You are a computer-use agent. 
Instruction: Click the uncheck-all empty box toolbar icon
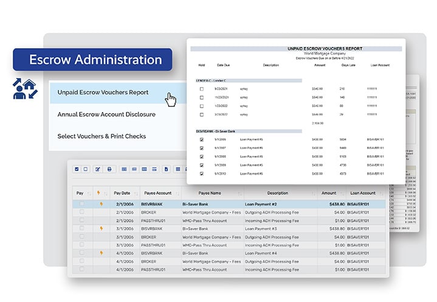click(86, 169)
